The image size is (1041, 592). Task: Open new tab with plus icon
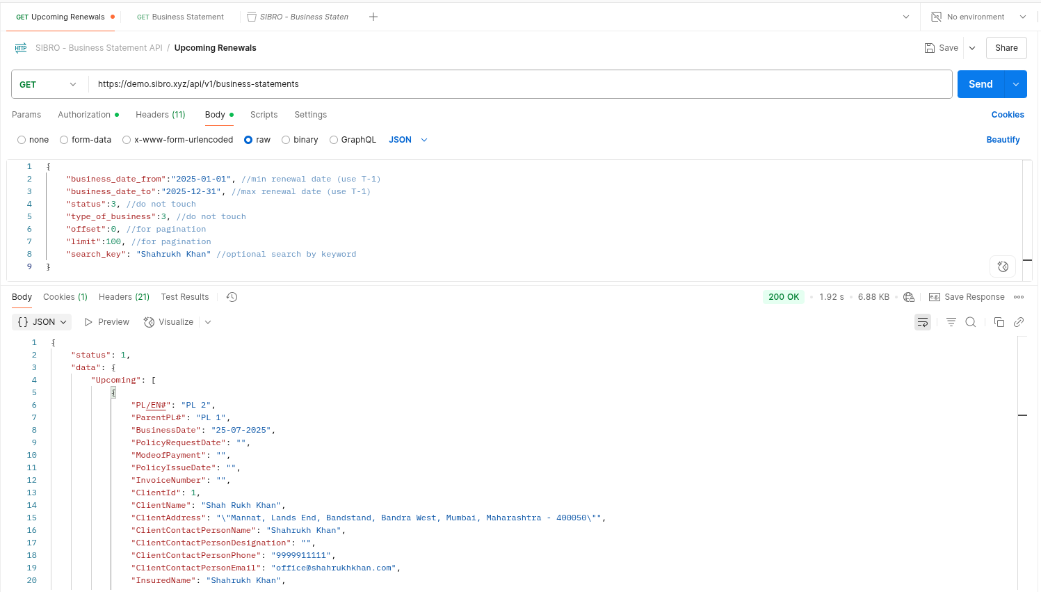[373, 17]
